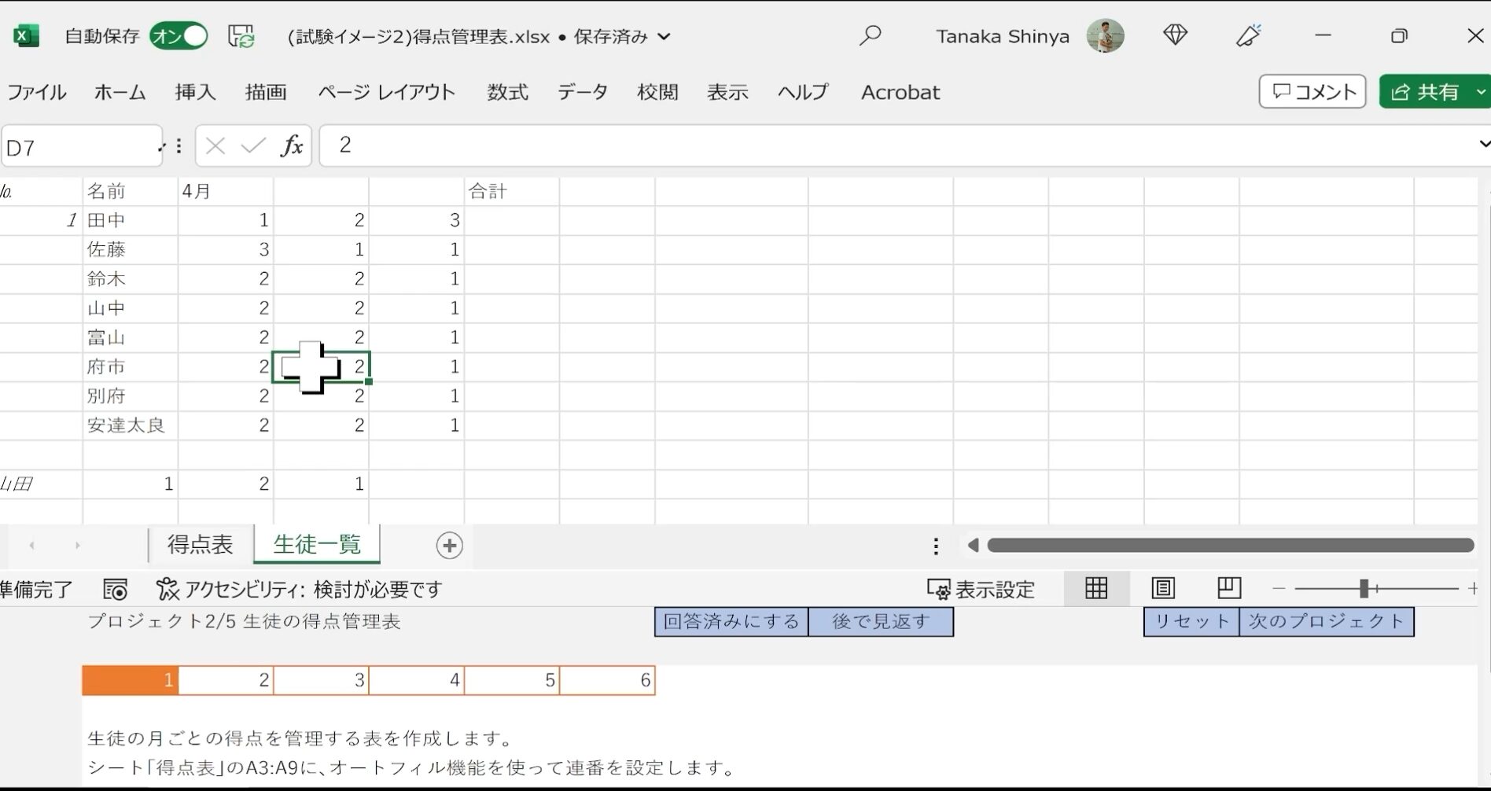Click the 回答済みにする button
The width and height of the screenshot is (1491, 791).
tap(730, 621)
